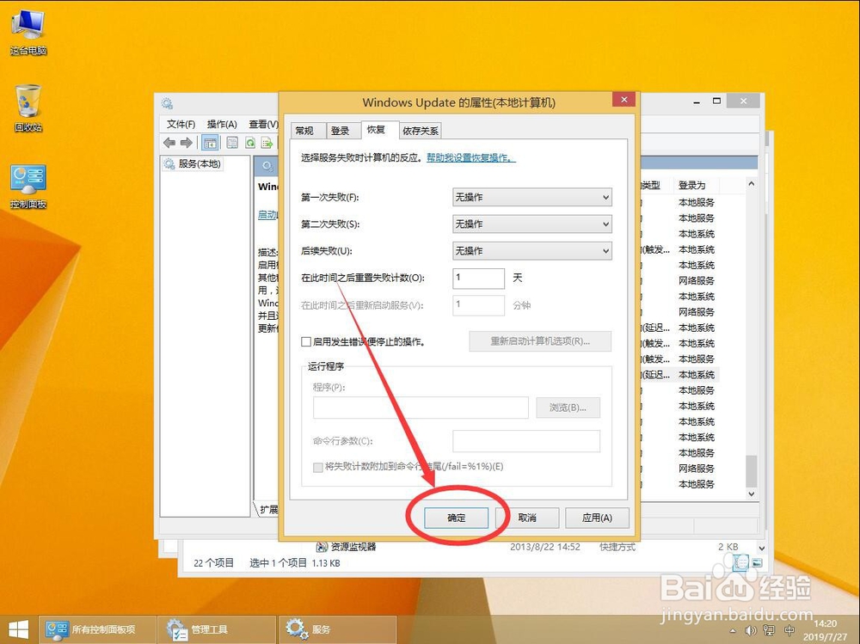The image size is (860, 644).
Task: Click the large icons view icon in Explorer status bar
Action: [757, 562]
